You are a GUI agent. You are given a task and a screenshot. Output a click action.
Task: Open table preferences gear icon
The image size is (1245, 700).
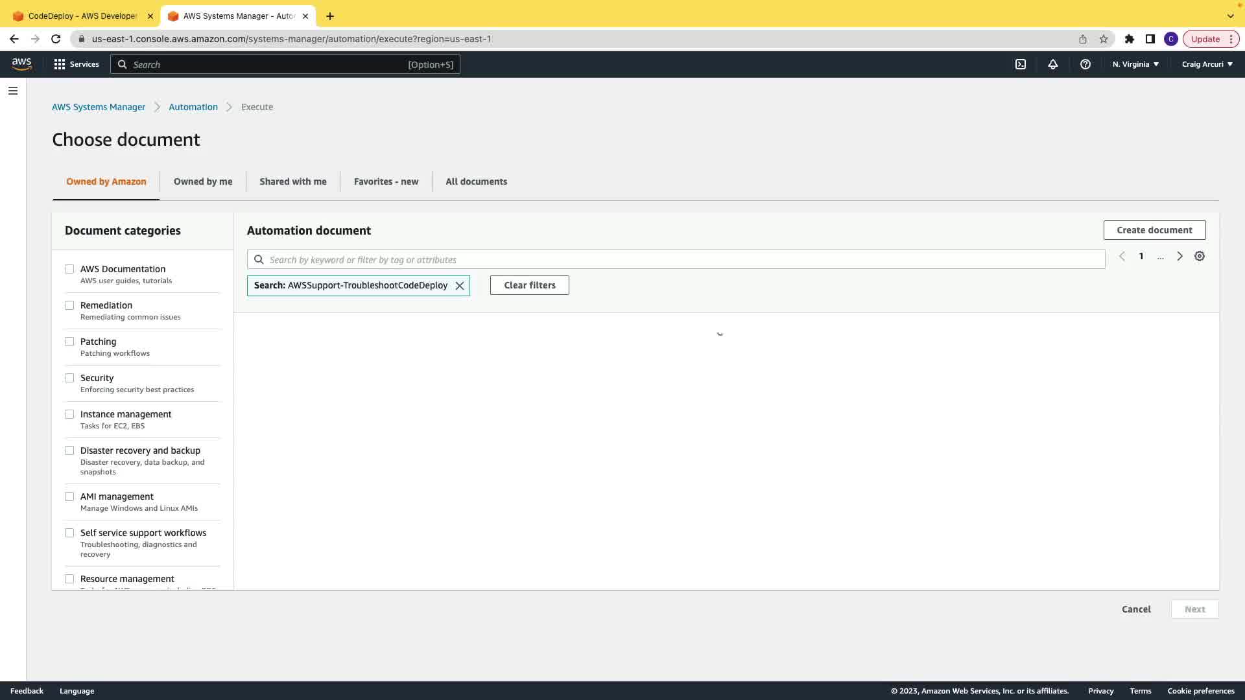(x=1200, y=257)
